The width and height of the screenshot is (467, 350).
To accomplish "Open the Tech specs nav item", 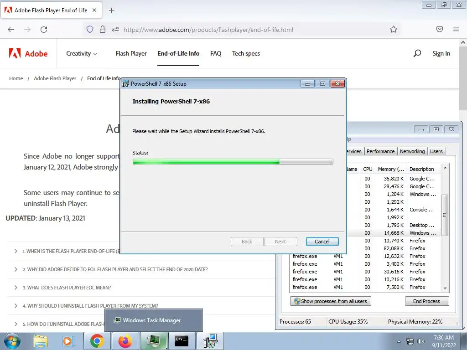I will 246,54.
